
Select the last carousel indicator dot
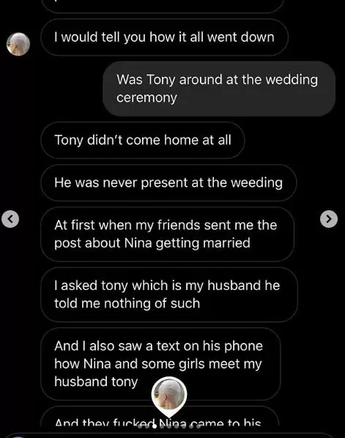[199, 426]
